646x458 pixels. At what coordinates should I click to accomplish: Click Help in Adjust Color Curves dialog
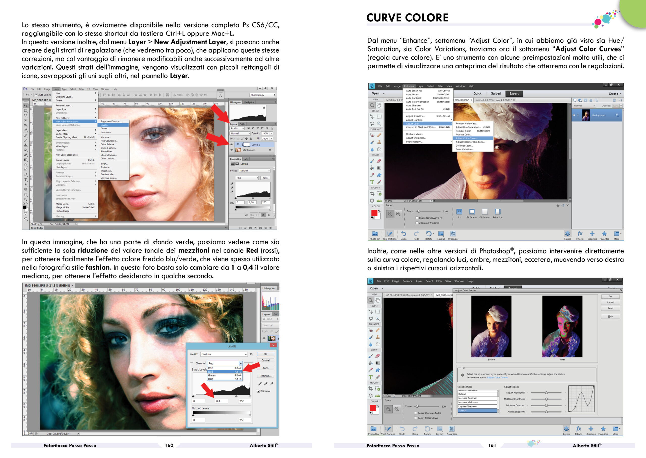[x=610, y=317]
